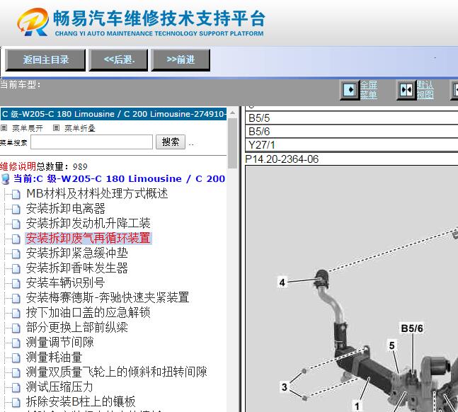This screenshot has height=412, width=458.
Task: Go forward with the >>前进 button
Action: click(181, 60)
